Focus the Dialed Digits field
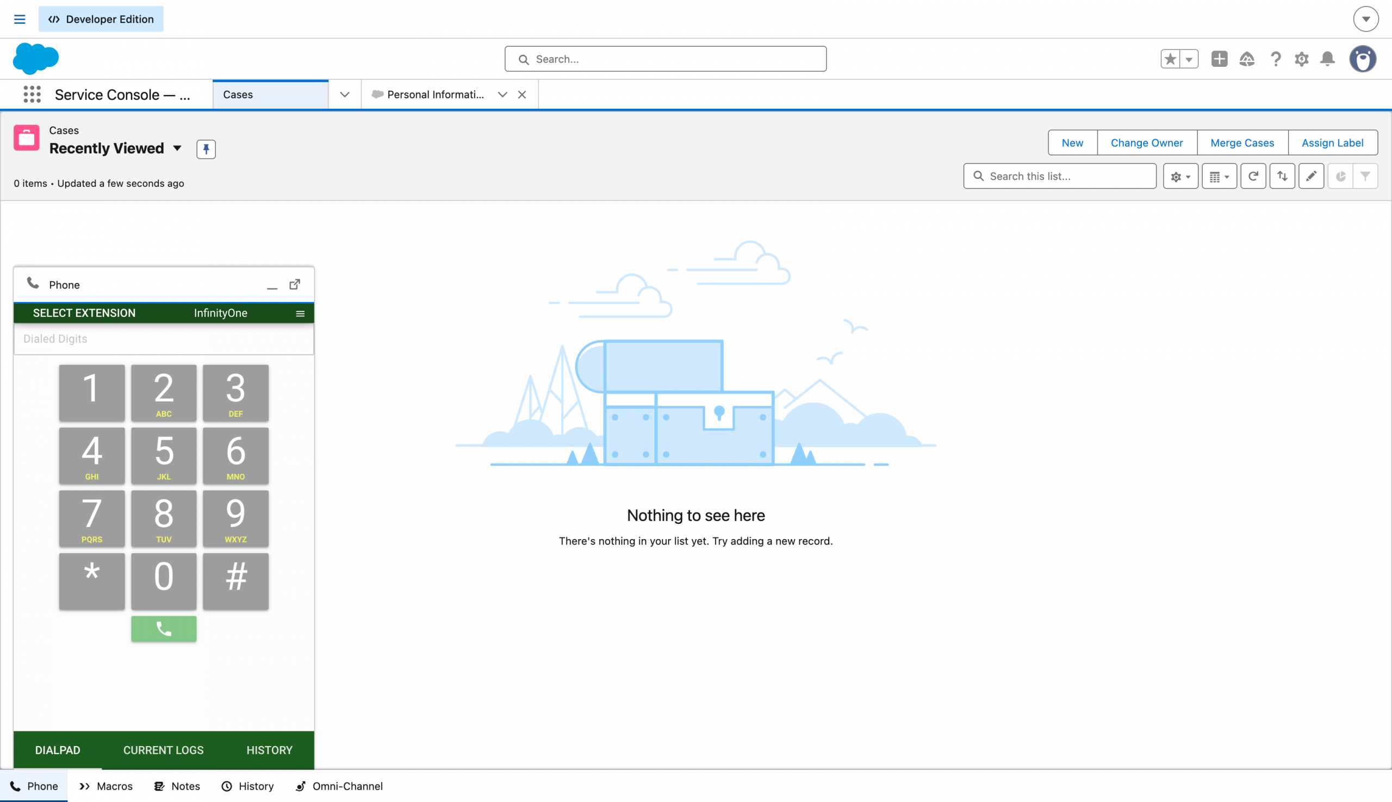Viewport: 1392px width, 802px height. 164,339
